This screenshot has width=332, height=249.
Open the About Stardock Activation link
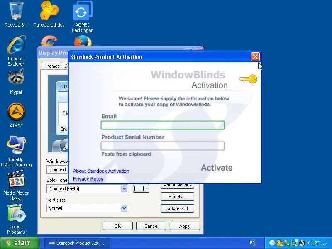coord(101,171)
